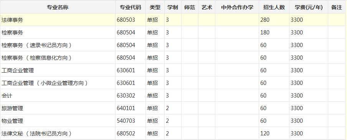Click the 专业名称 column header
This screenshot has height=140, width=347.
58,7
